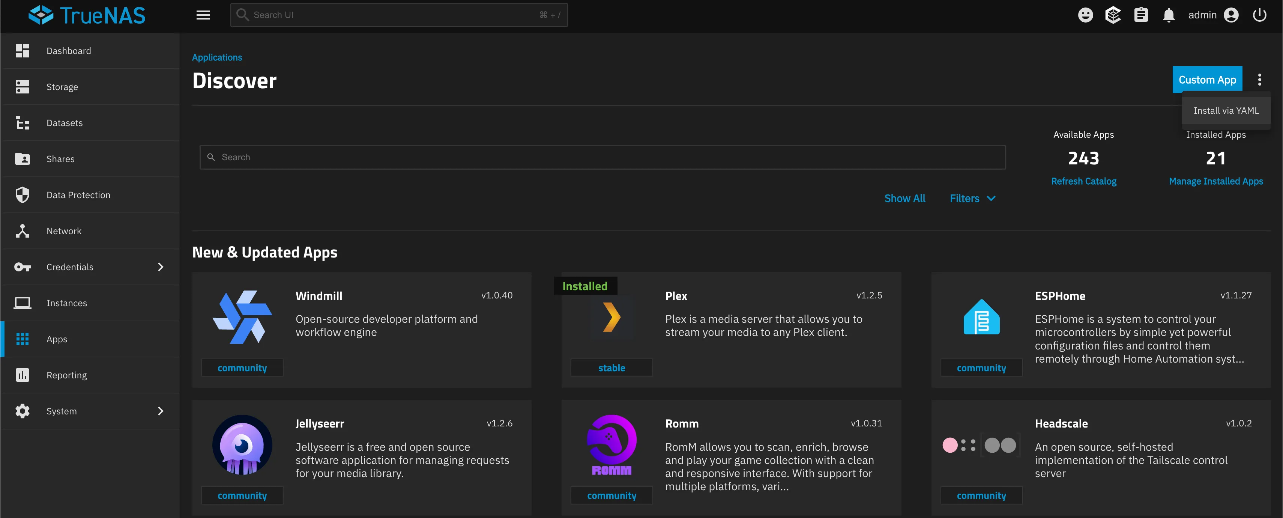
Task: Click the Instances laptop icon
Action: click(x=23, y=303)
